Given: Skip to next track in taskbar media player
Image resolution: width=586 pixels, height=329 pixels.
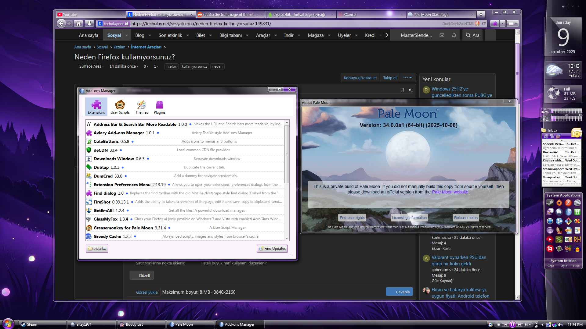Looking at the screenshot, I should tap(519, 325).
